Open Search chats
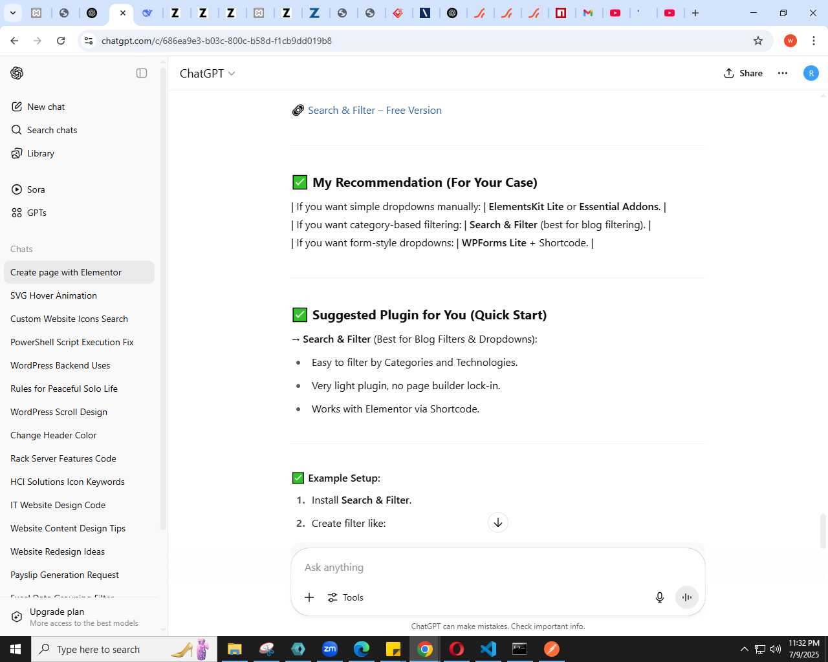This screenshot has width=828, height=662. [80, 130]
